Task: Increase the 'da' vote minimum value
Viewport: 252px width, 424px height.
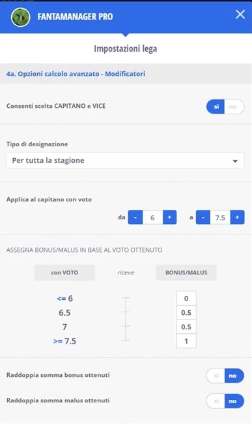Action: [169, 217]
